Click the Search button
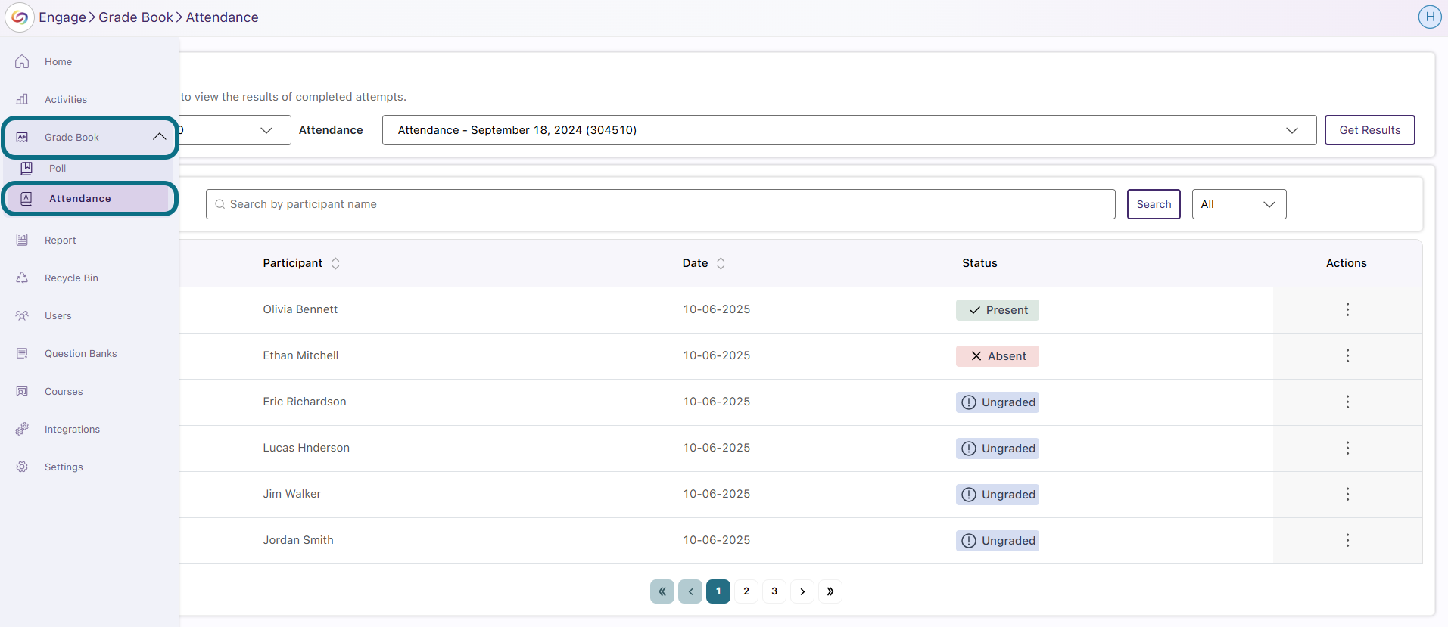Screen dimensions: 1448x627 (x=1154, y=204)
